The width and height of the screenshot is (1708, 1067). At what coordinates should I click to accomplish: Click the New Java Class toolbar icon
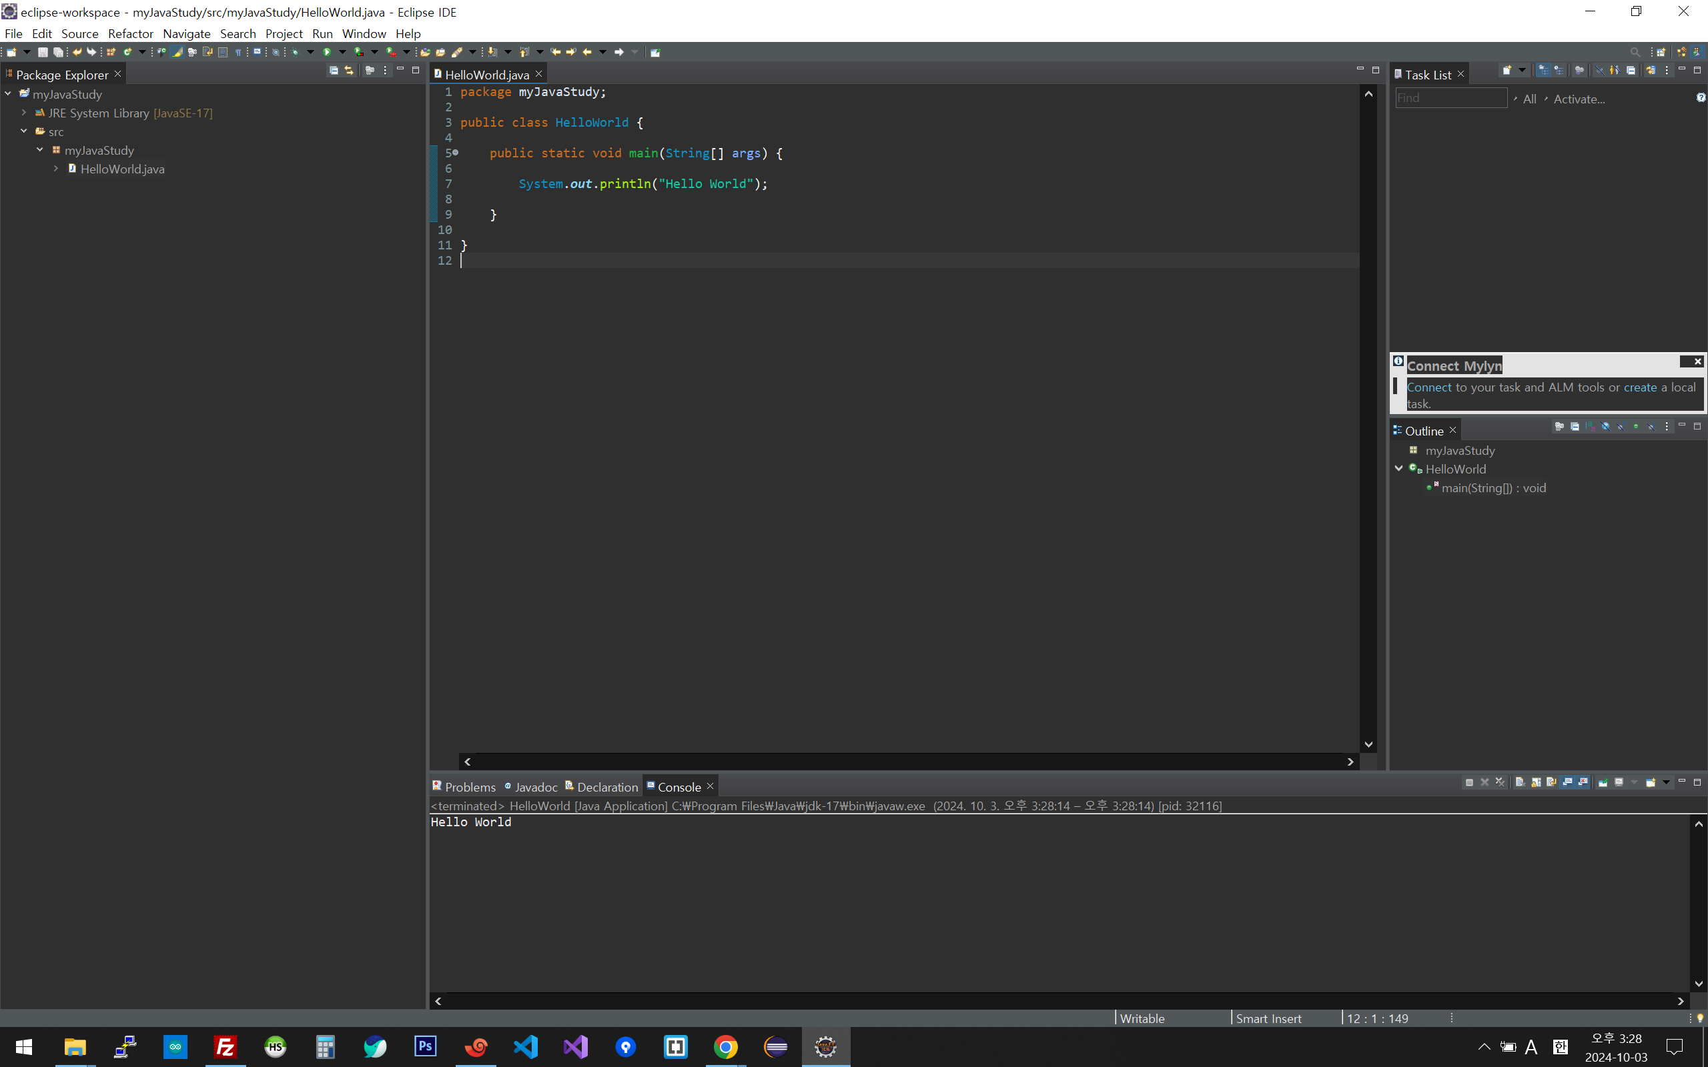click(x=127, y=52)
